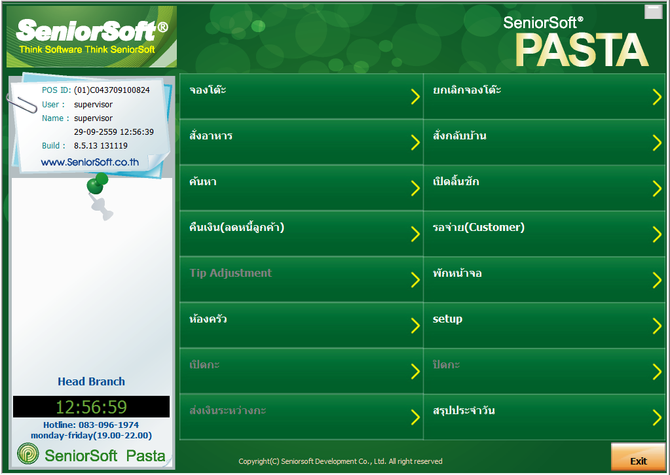Click the orange Exit button

click(638, 457)
